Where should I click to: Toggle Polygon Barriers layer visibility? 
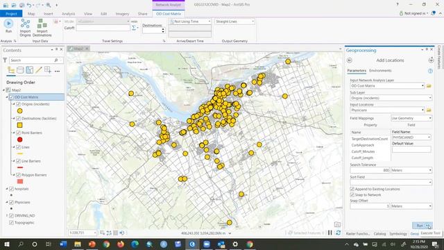tap(18, 175)
